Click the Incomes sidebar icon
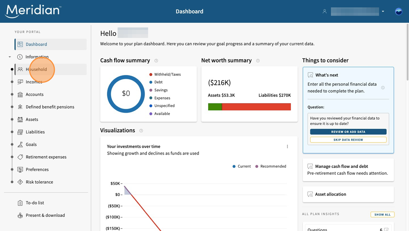This screenshot has width=409, height=231. [20, 82]
